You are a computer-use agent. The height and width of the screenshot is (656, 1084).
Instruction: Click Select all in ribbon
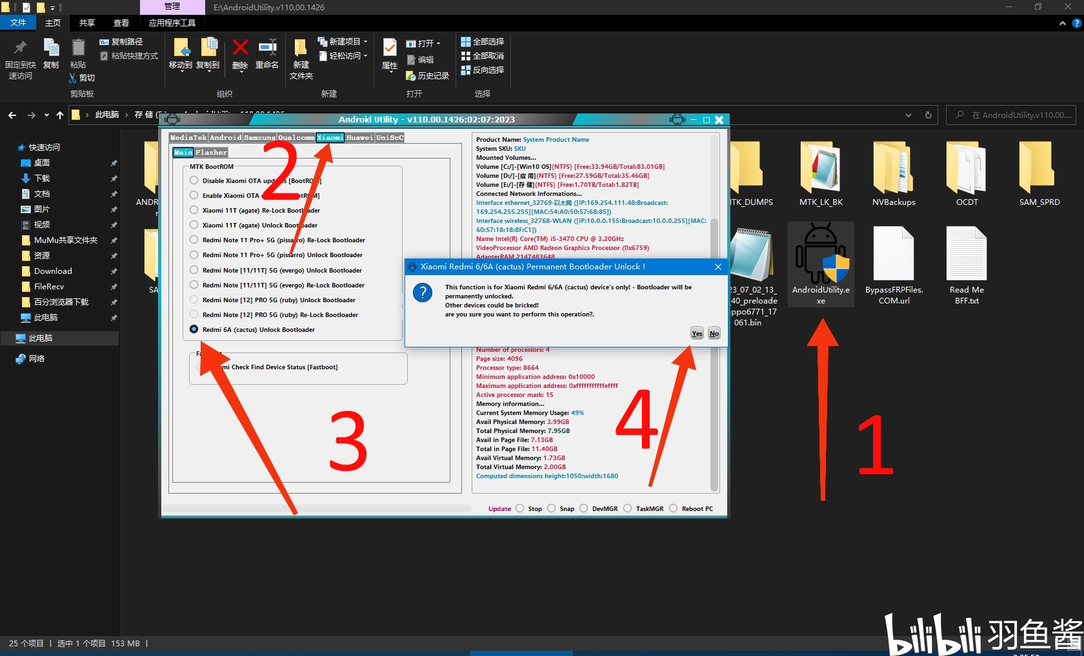tap(482, 41)
